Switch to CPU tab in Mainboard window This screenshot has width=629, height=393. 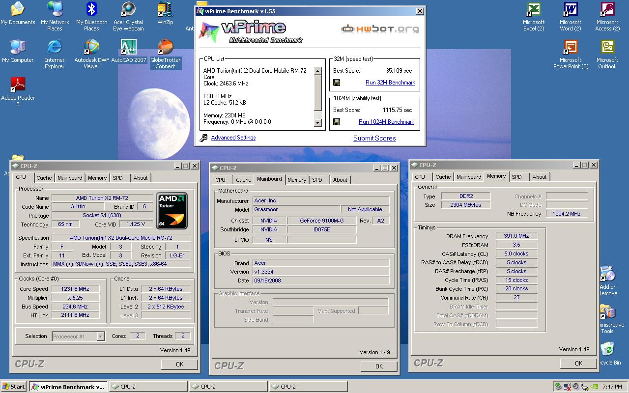(x=221, y=180)
